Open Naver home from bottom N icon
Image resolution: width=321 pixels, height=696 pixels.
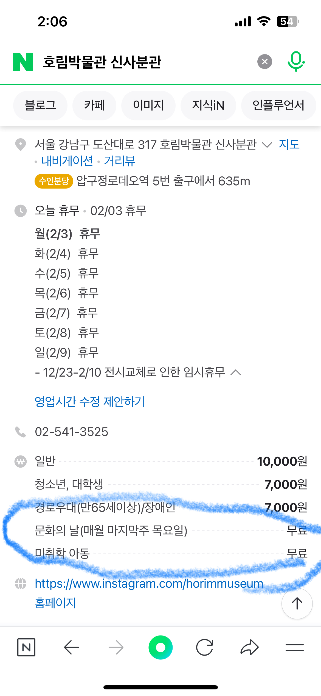pos(26,647)
